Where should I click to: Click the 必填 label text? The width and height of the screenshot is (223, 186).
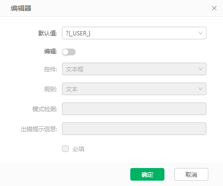[x=79, y=149]
